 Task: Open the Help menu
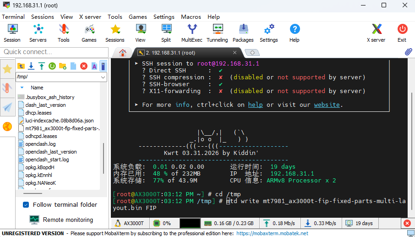[x=213, y=17]
